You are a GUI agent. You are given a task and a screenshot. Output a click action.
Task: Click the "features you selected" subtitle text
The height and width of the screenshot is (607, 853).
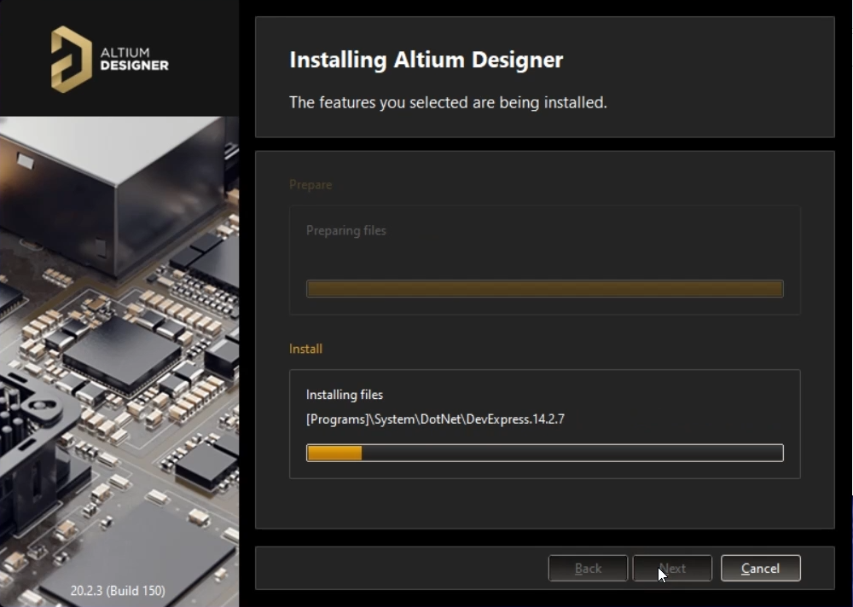click(448, 103)
